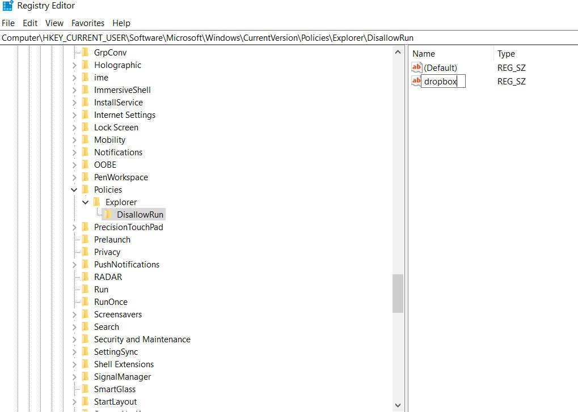Collapse the Policies key
This screenshot has height=412, width=578.
pyautogui.click(x=74, y=190)
